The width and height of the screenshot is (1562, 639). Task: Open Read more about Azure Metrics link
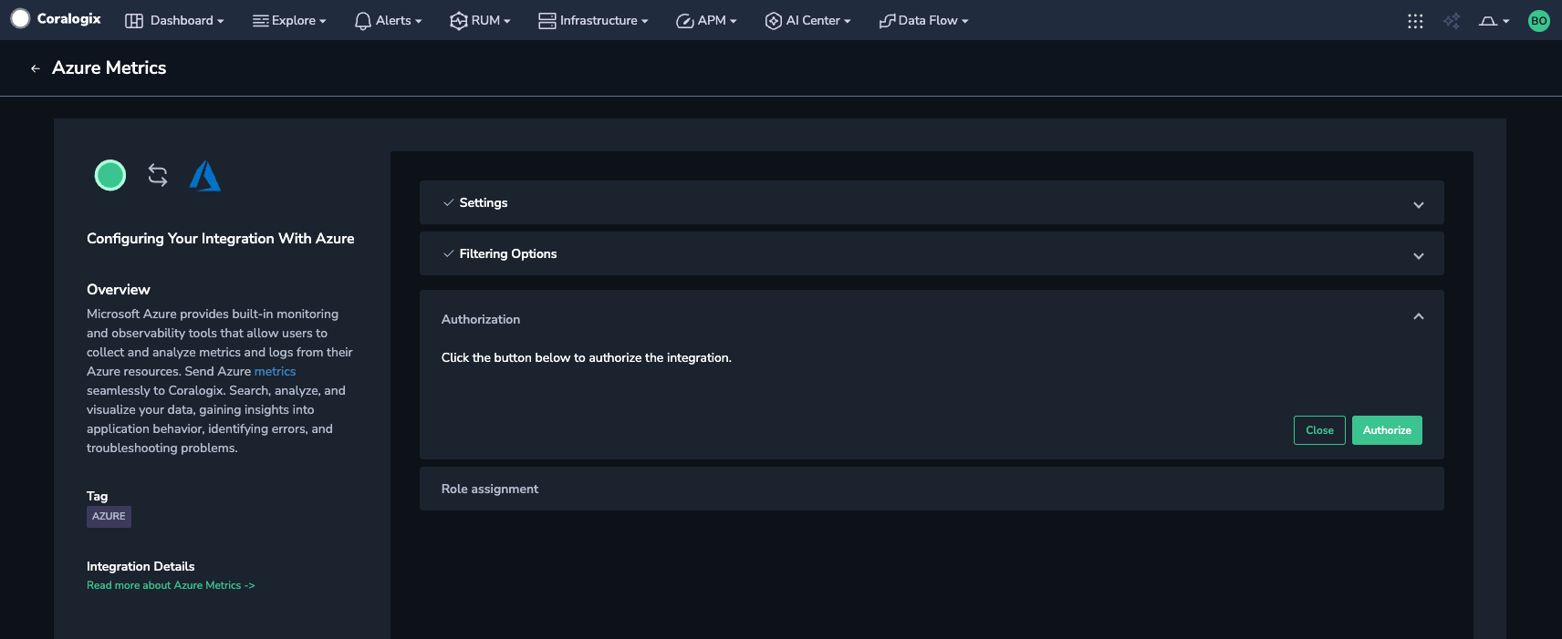click(x=171, y=585)
